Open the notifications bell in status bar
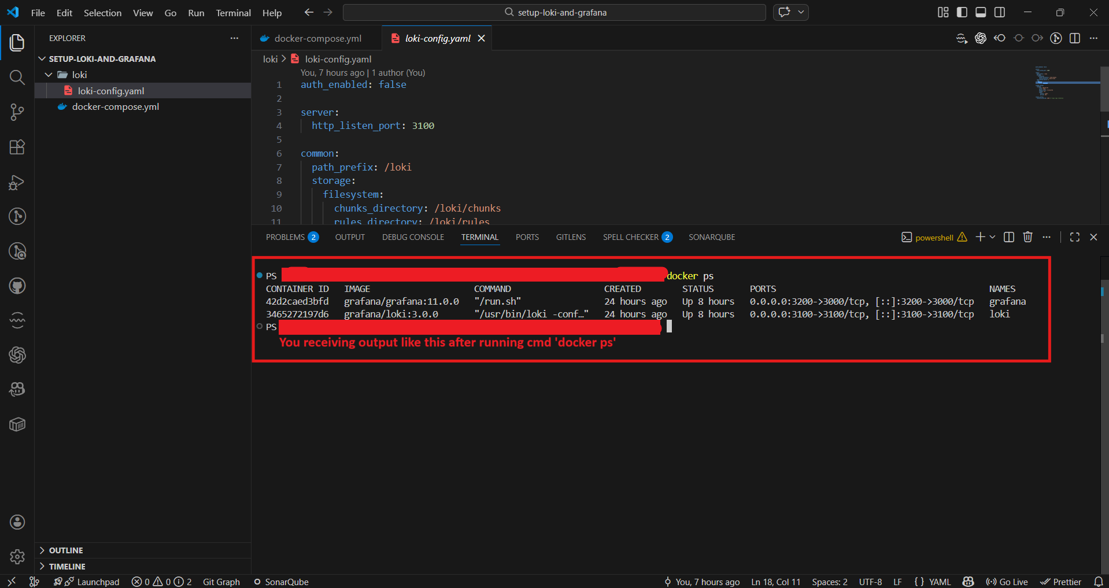1109x588 pixels. point(1098,582)
